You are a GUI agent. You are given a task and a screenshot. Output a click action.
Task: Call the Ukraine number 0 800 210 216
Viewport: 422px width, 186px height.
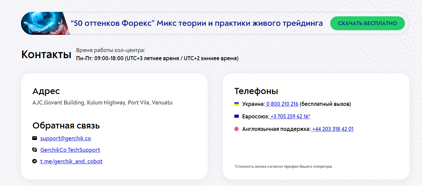[x=282, y=104]
